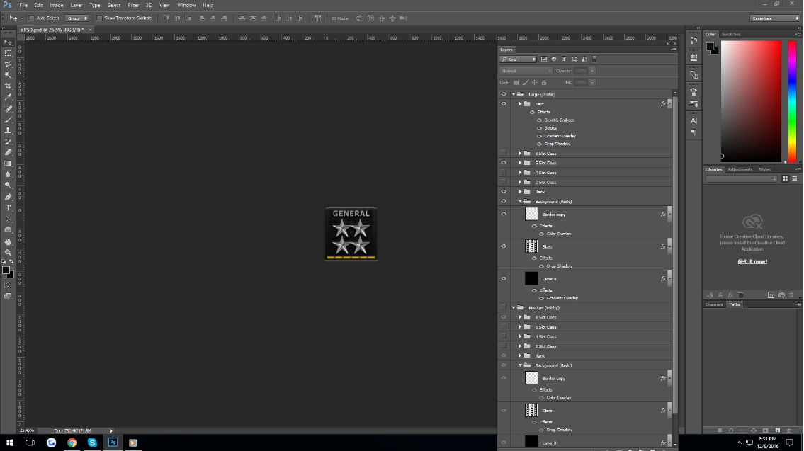804x451 pixels.
Task: Click fx button on Text group
Action: [663, 104]
